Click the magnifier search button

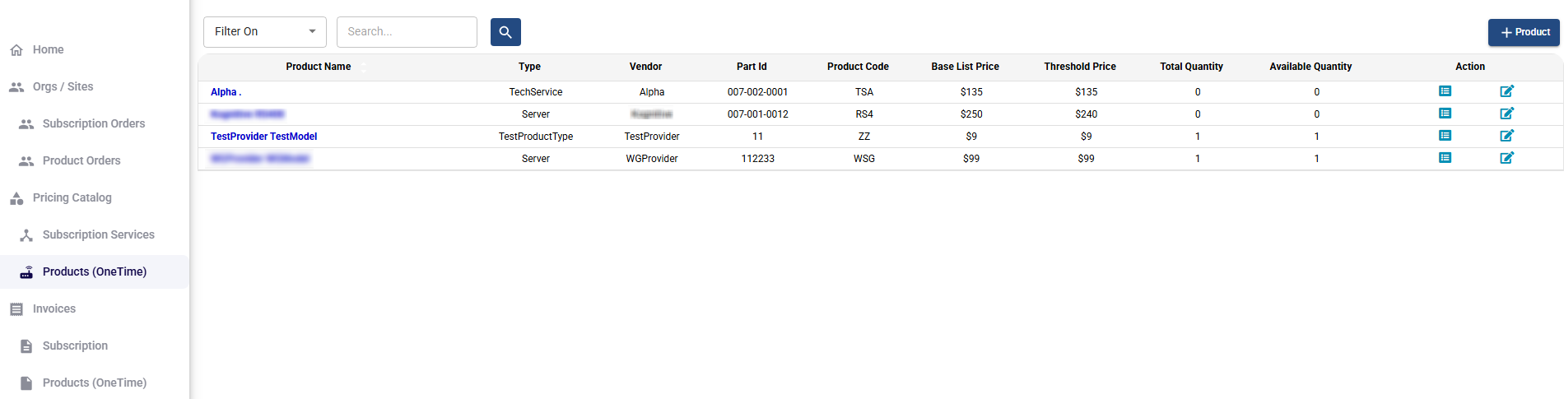coord(505,32)
